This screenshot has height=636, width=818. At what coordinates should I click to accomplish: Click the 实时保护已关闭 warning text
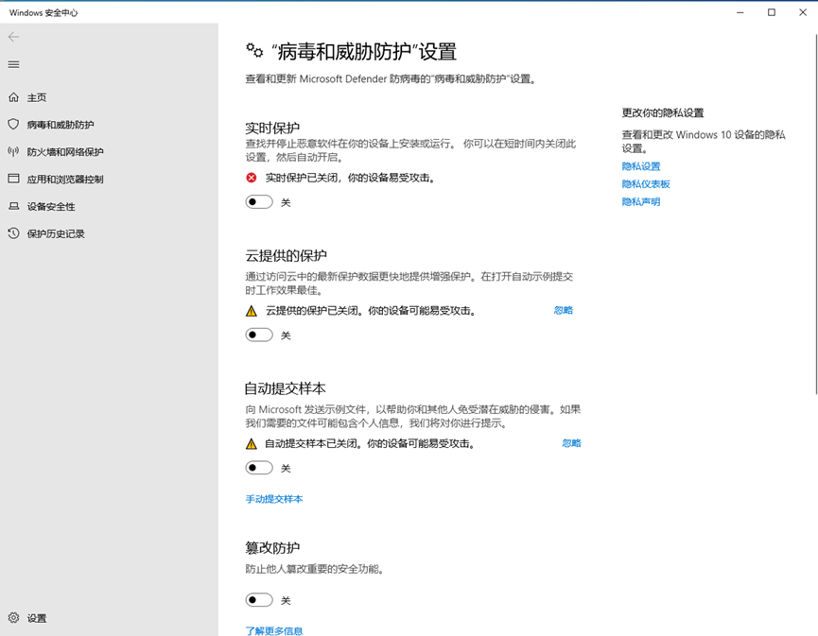click(350, 178)
